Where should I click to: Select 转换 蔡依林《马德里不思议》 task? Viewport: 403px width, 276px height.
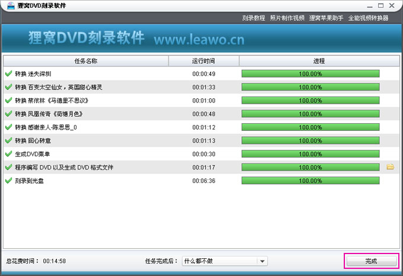click(x=201, y=100)
